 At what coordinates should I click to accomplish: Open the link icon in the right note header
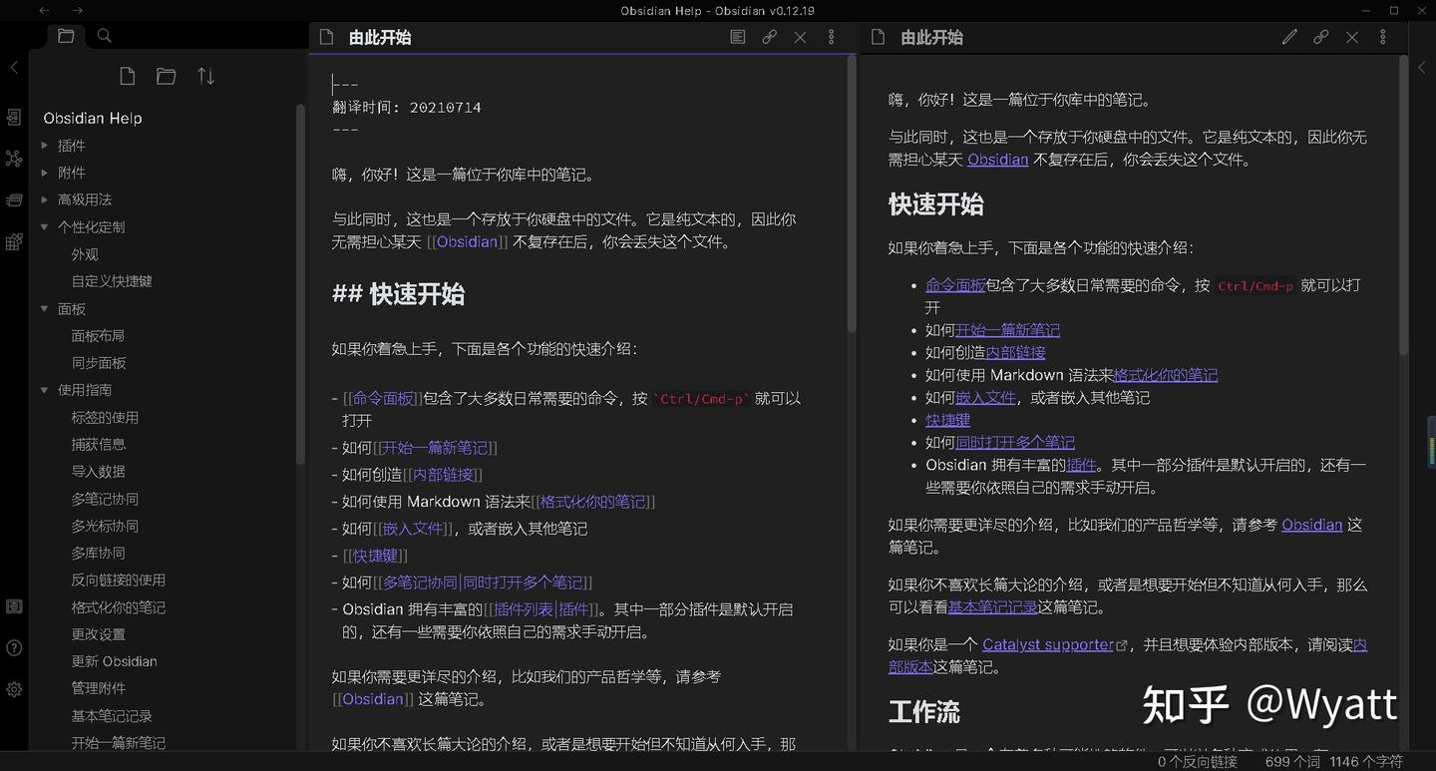click(x=1320, y=37)
